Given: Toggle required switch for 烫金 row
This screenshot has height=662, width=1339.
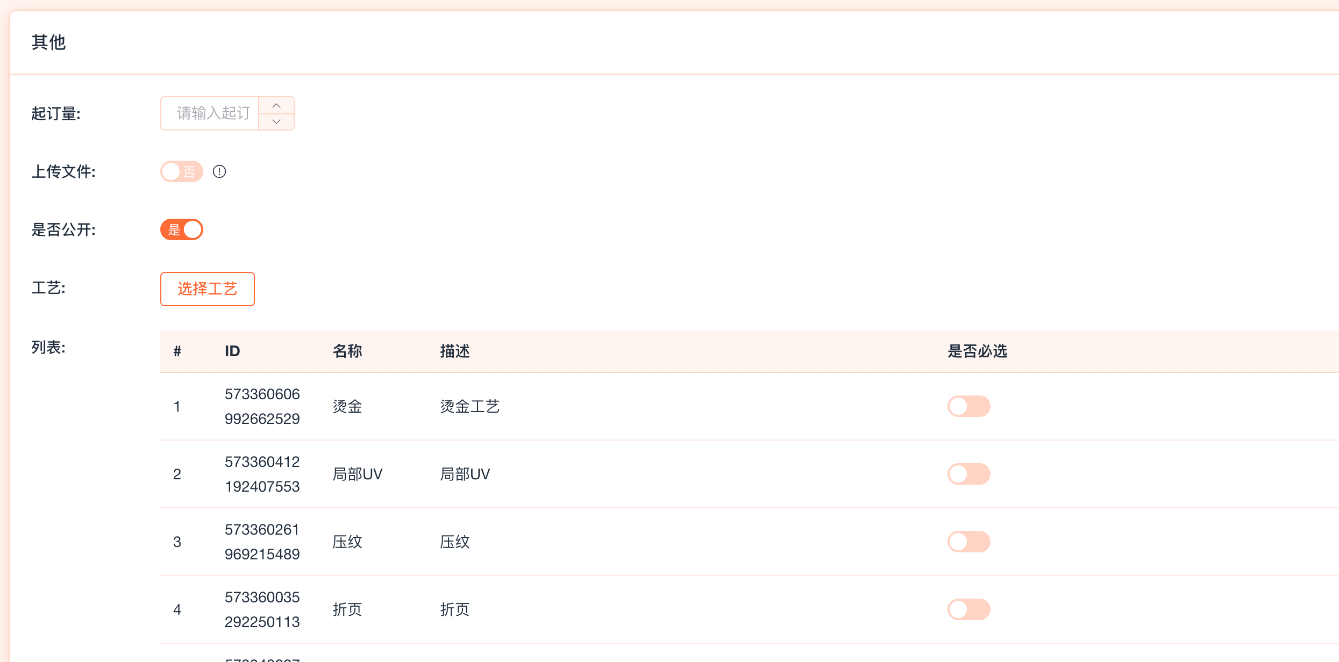Looking at the screenshot, I should tap(968, 406).
